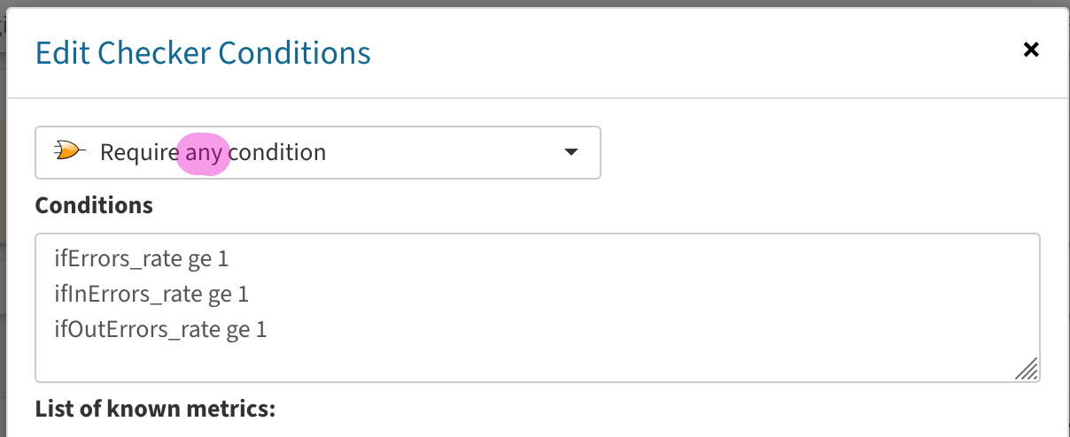Click the Conditions label
This screenshot has width=1070, height=437.
click(x=94, y=205)
